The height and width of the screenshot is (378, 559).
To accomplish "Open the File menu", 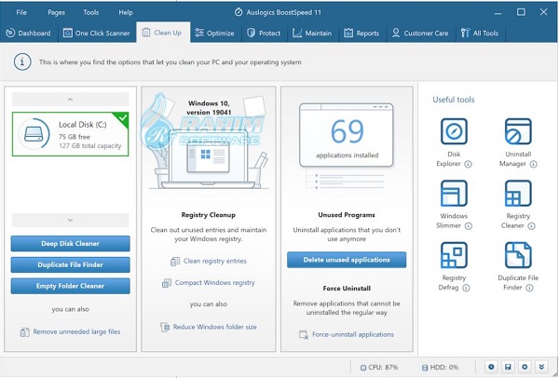I will pos(21,12).
